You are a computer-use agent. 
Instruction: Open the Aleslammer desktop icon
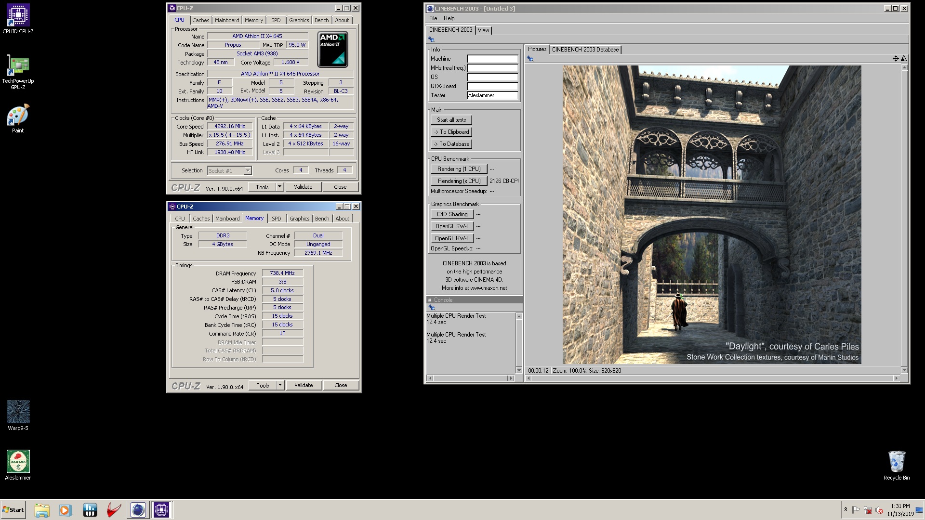(18, 465)
